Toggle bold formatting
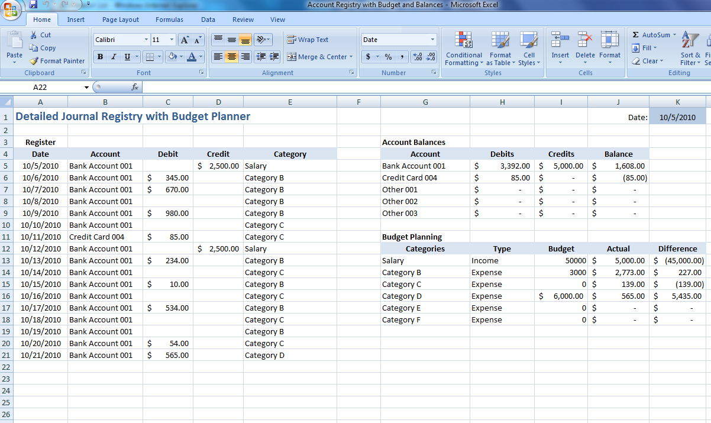Screen dimensions: 711x423 coord(100,57)
